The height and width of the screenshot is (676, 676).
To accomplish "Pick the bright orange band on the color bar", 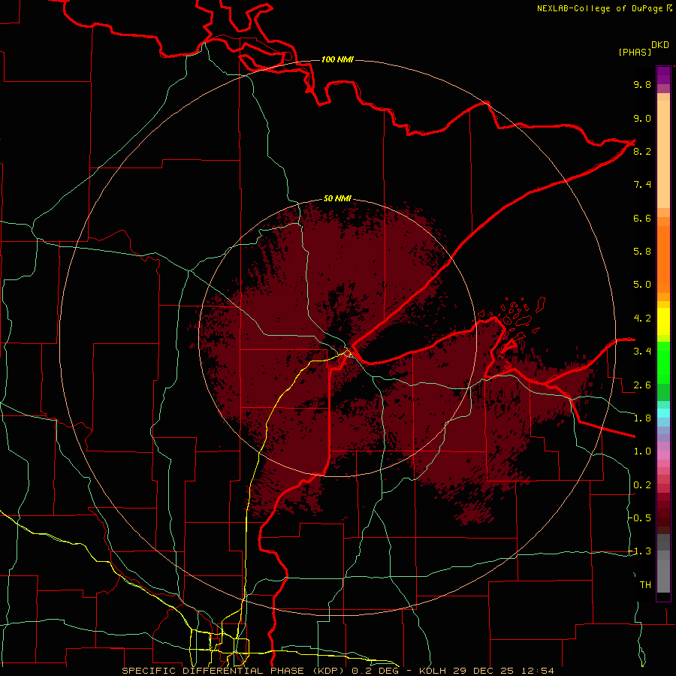I will [x=663, y=260].
